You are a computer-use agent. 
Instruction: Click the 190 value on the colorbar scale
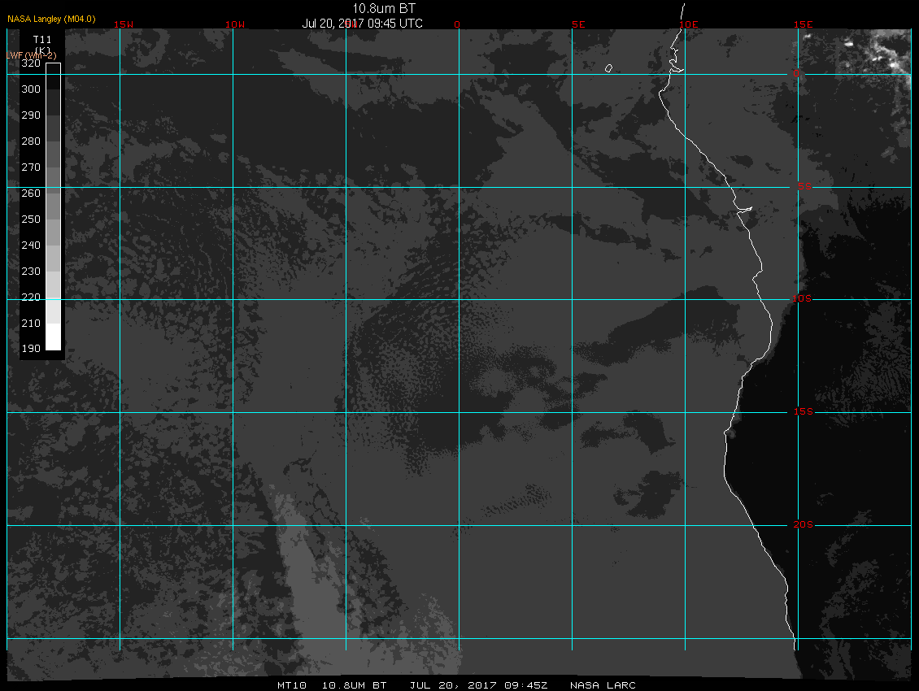(30, 349)
